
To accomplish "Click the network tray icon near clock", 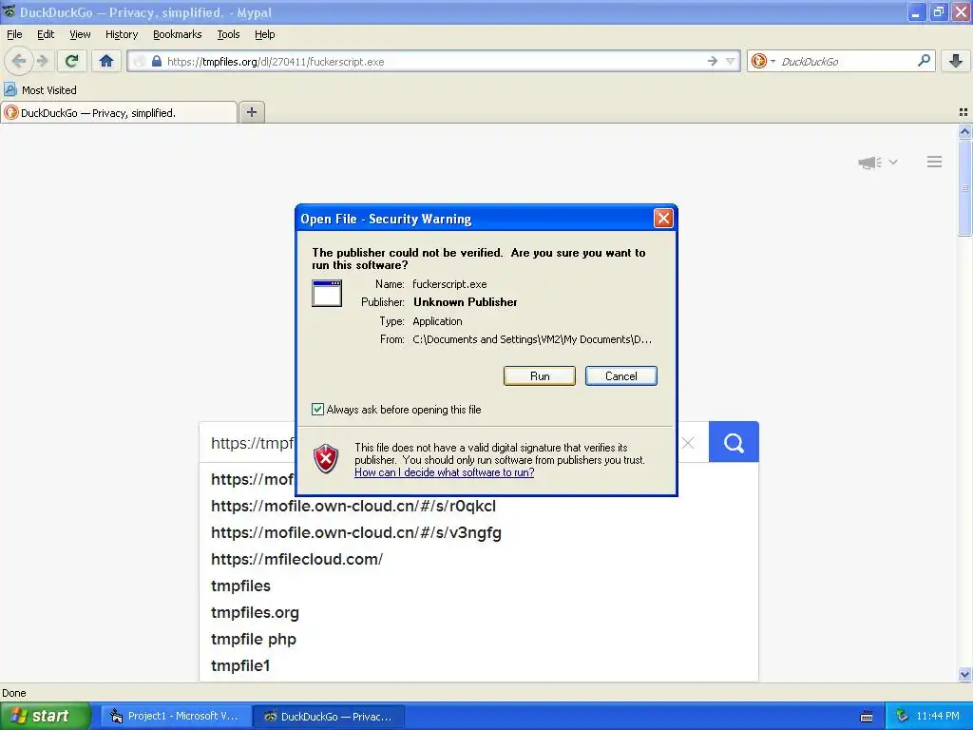I will (903, 716).
